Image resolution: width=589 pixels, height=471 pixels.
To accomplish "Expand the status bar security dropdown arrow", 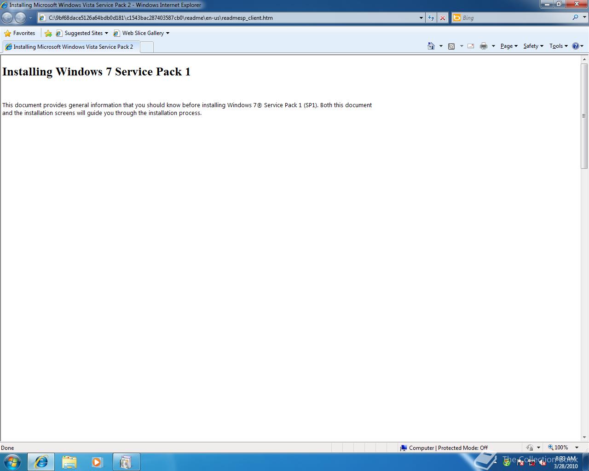I will [x=538, y=448].
